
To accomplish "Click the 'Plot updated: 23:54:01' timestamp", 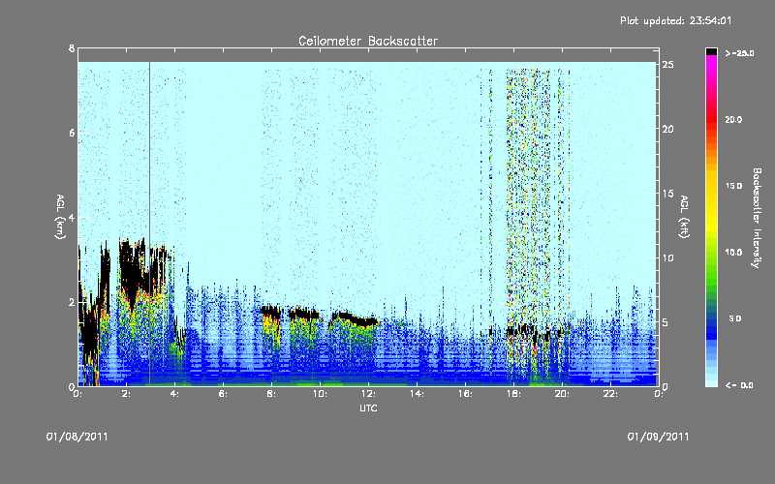I will [x=675, y=20].
